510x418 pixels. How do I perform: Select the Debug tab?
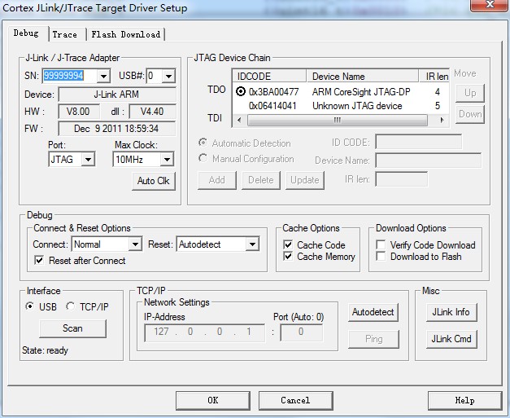pyautogui.click(x=26, y=33)
